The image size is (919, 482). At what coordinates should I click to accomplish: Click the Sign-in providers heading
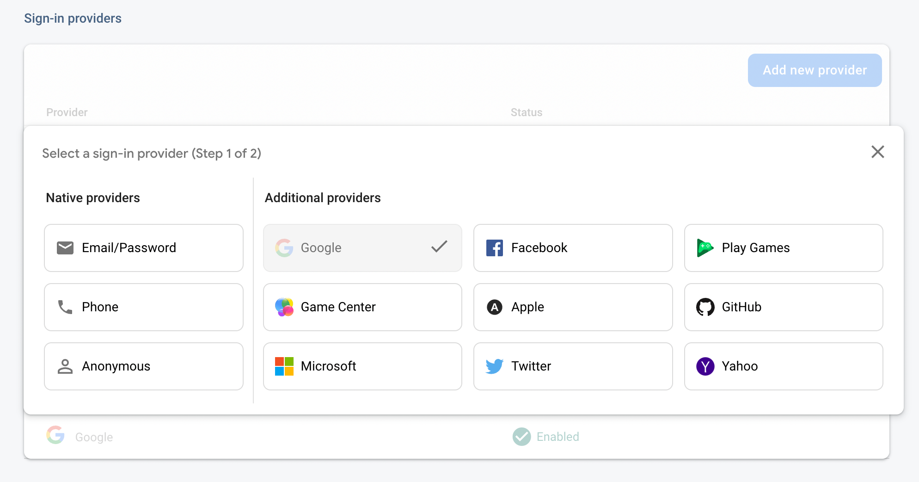pyautogui.click(x=73, y=19)
